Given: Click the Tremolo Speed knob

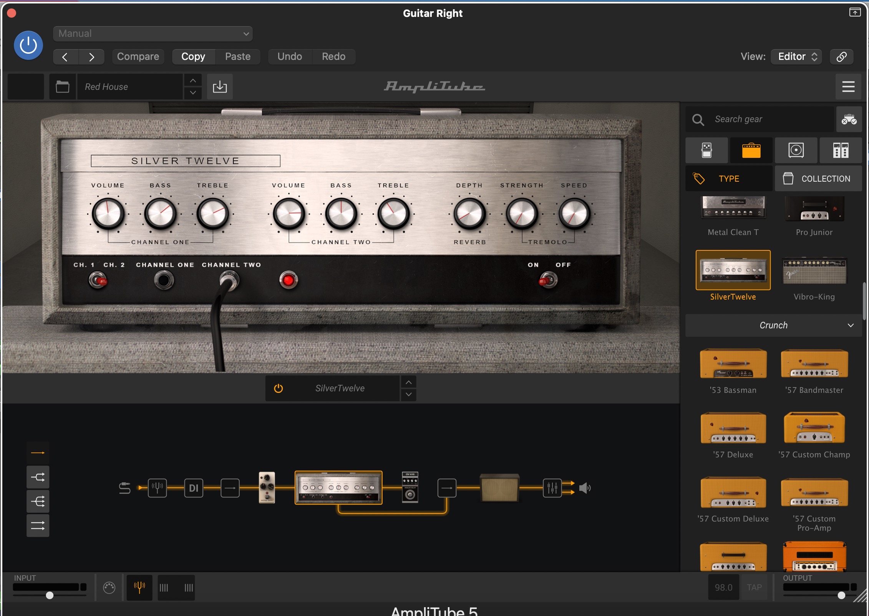Looking at the screenshot, I should 574,214.
